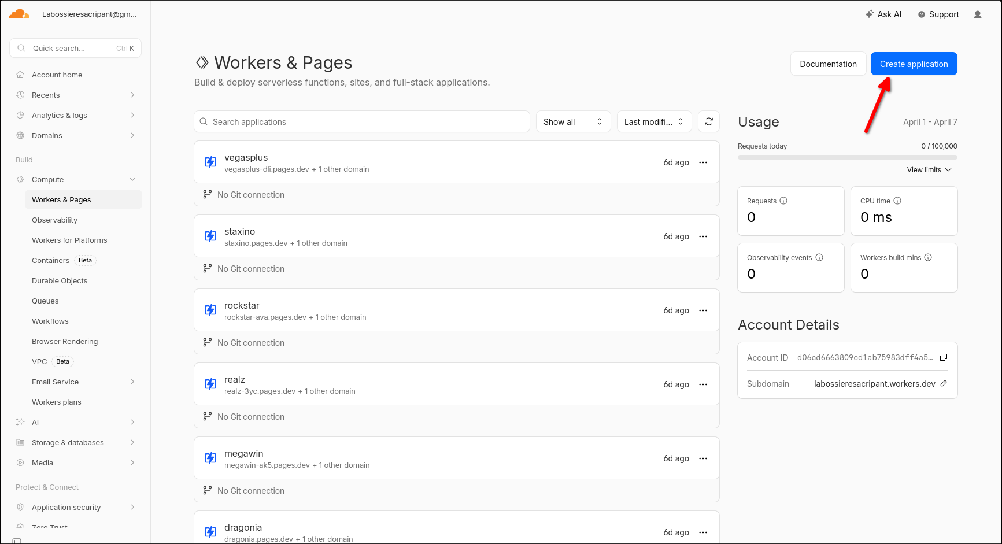Collapse the Compute section
The width and height of the screenshot is (1002, 544).
pyautogui.click(x=132, y=179)
